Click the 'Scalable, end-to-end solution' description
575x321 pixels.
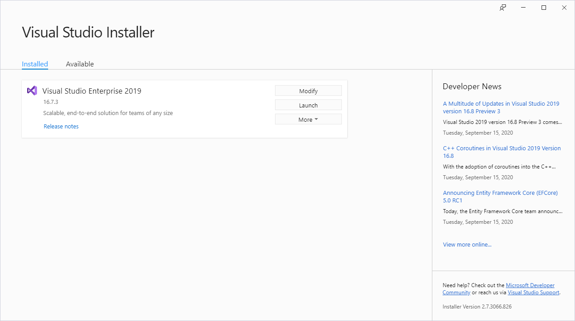click(x=108, y=113)
